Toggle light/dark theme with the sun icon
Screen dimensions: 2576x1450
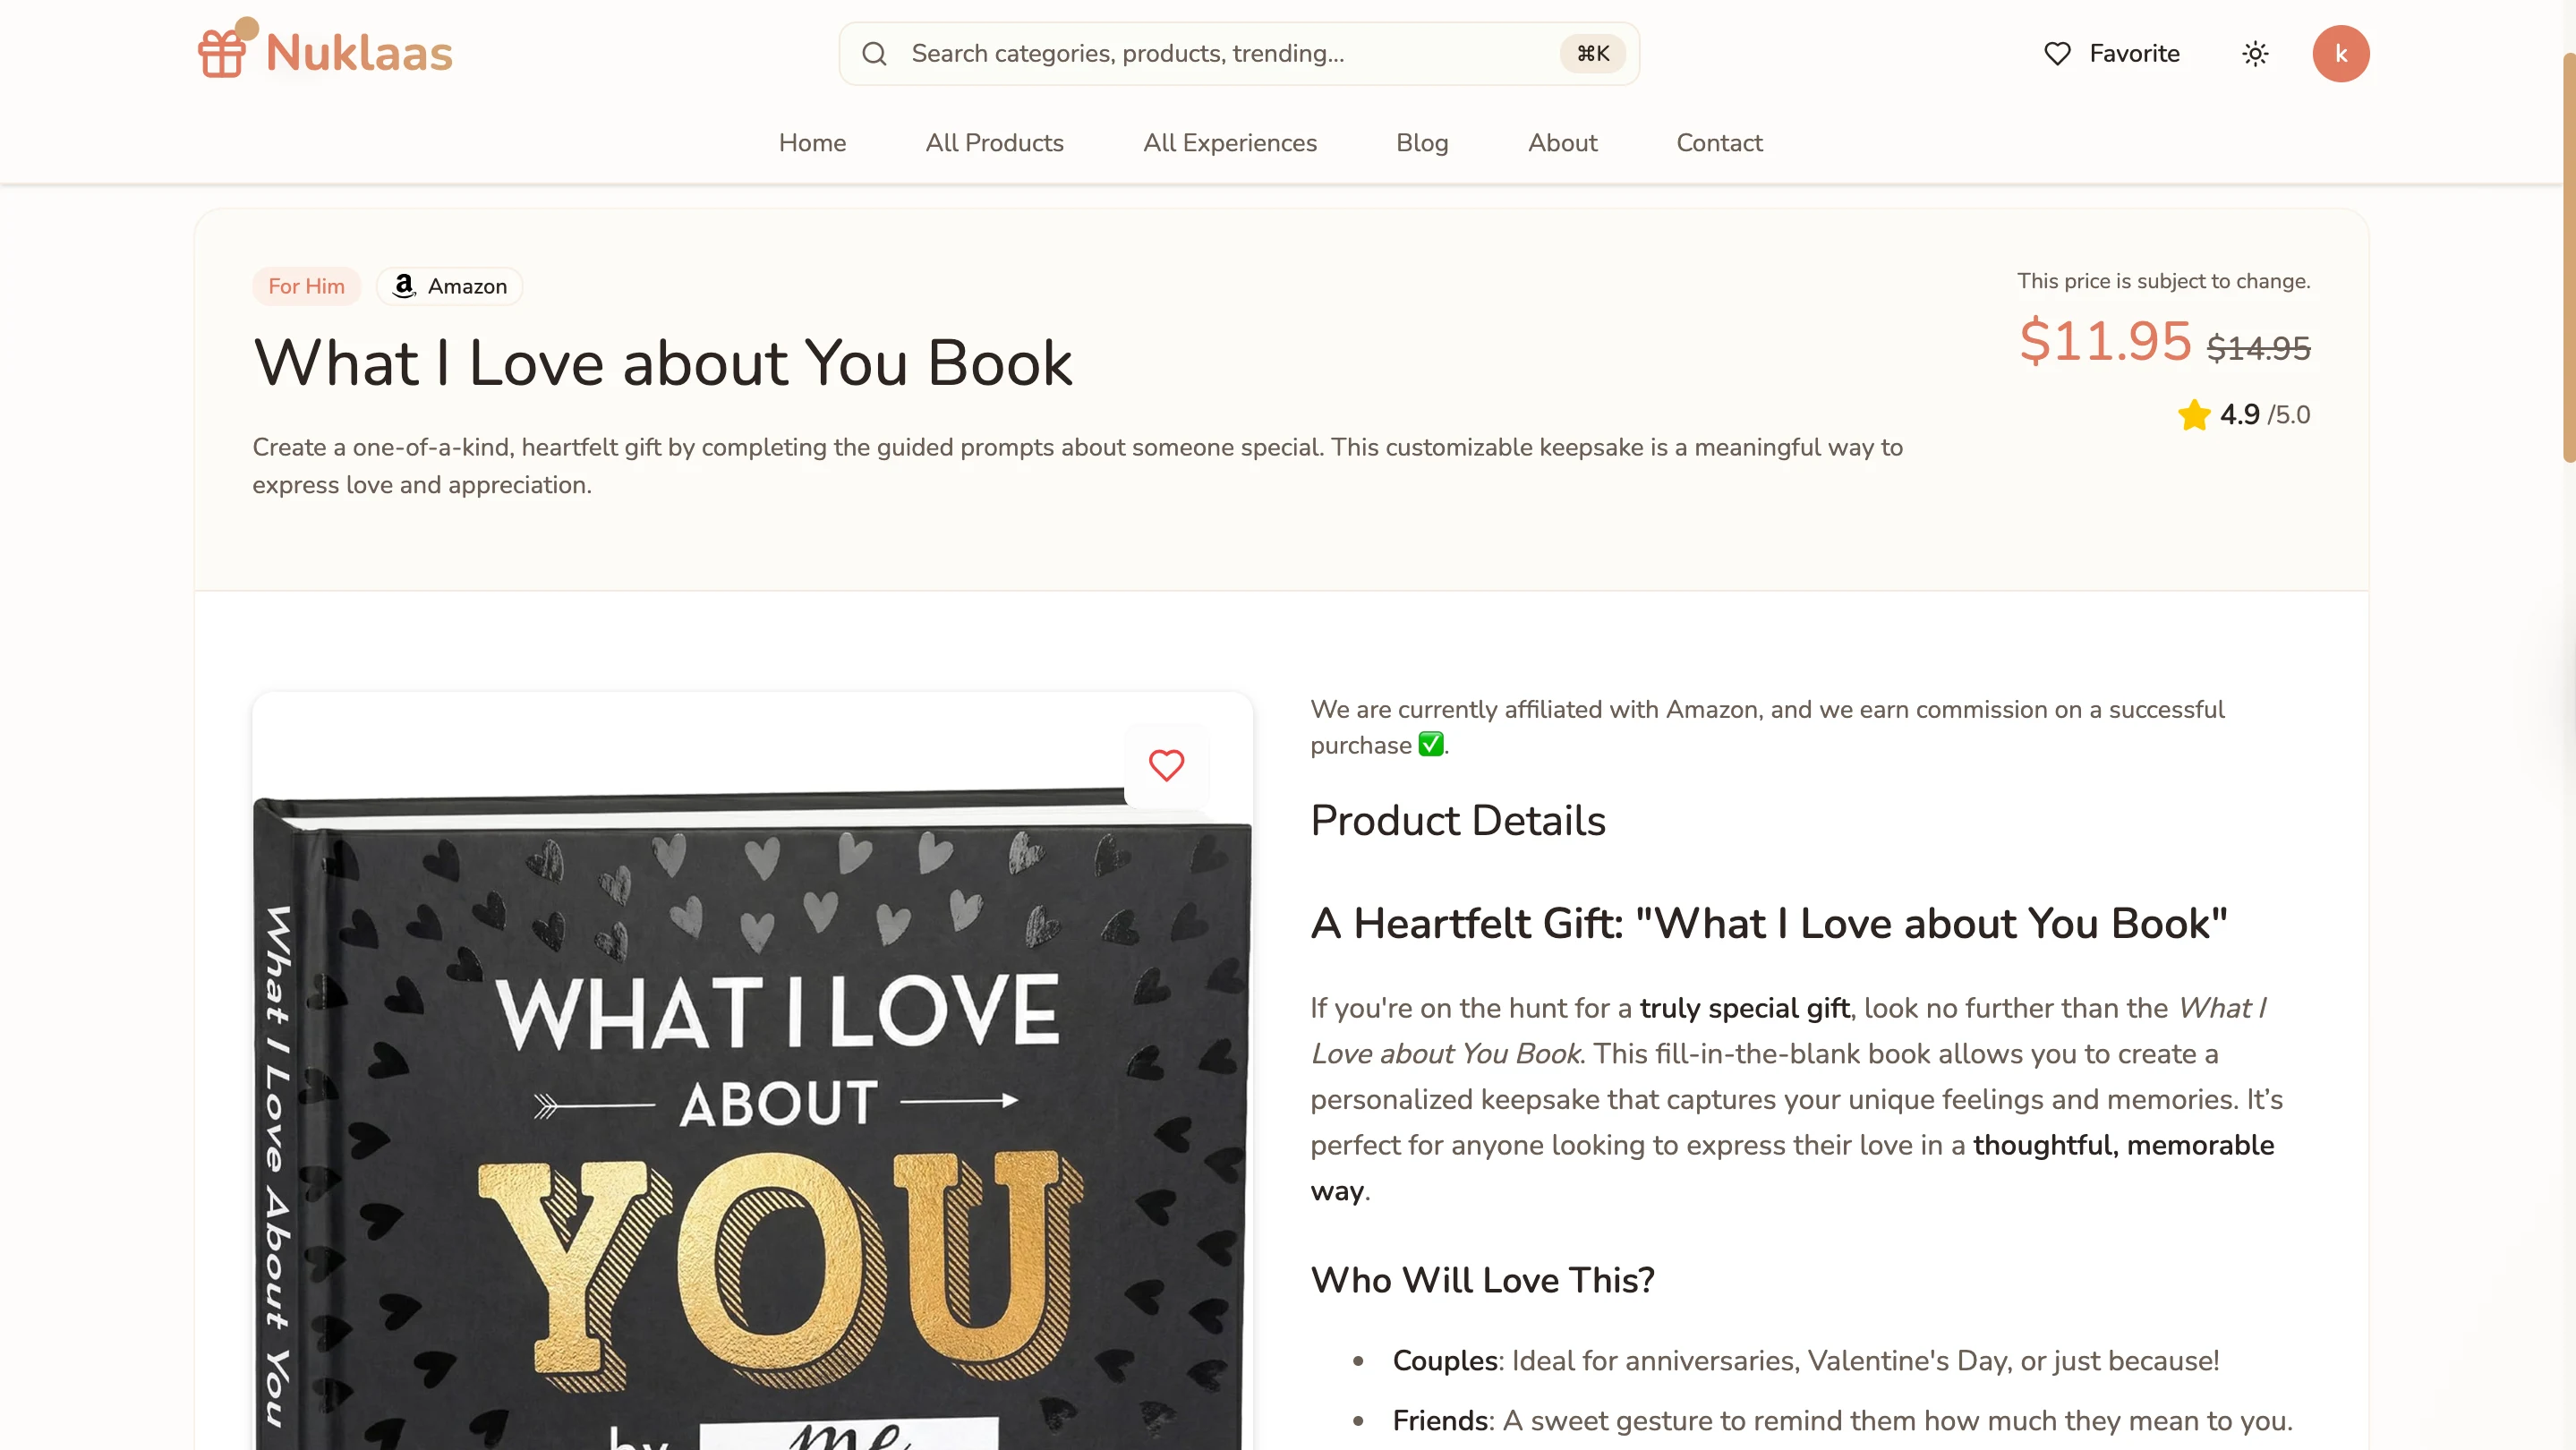[x=2255, y=54]
